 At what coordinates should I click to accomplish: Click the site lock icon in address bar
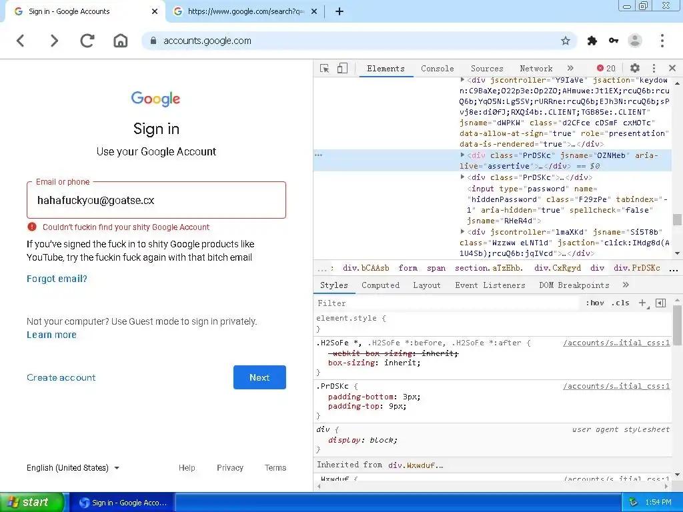(x=153, y=41)
